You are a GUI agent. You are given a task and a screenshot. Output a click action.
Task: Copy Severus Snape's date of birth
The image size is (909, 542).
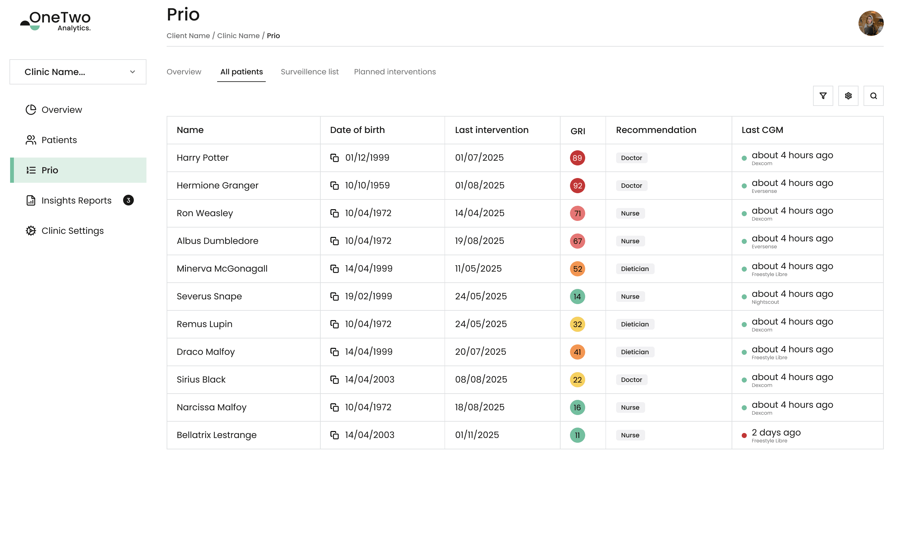pos(334,297)
